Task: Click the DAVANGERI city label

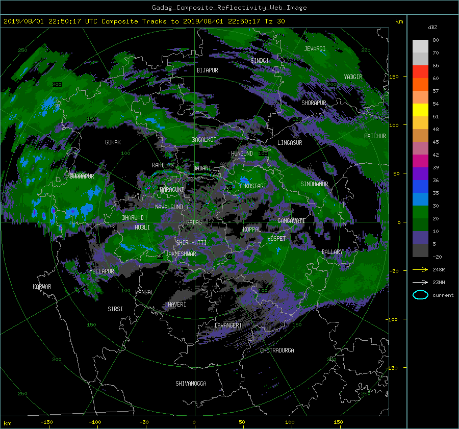Action: pos(228,325)
